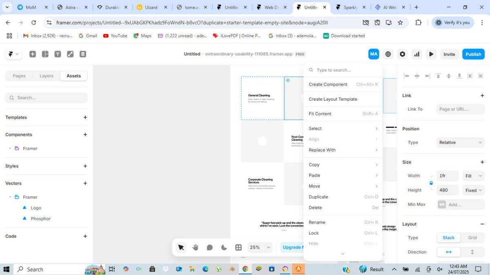Open the analytics bar chart icon
The image size is (490, 275).
pyautogui.click(x=417, y=54)
